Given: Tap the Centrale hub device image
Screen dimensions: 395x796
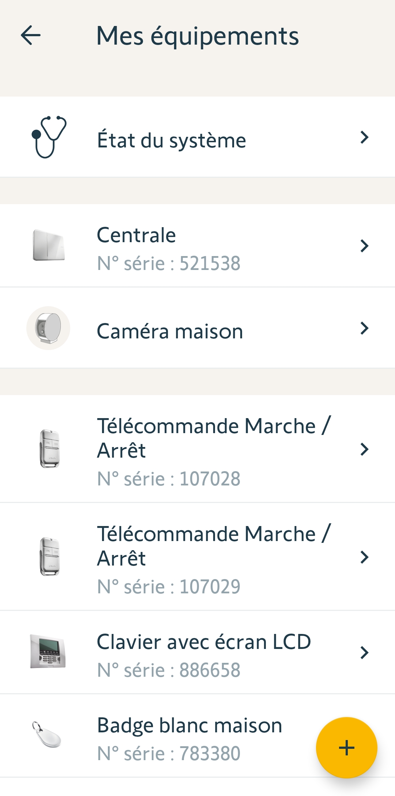Looking at the screenshot, I should click(x=49, y=245).
